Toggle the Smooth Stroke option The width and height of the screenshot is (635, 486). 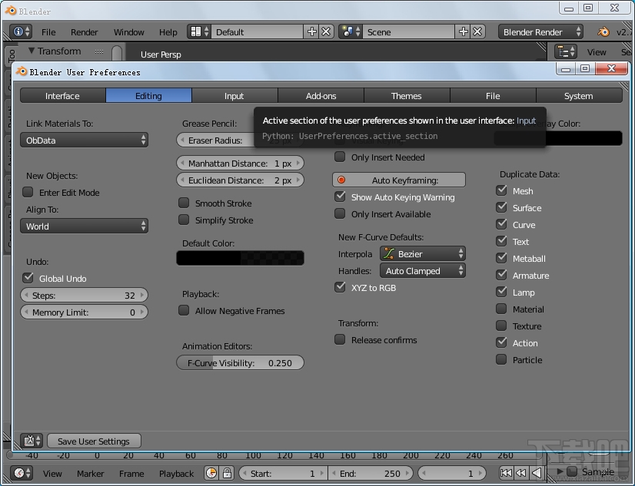183,203
